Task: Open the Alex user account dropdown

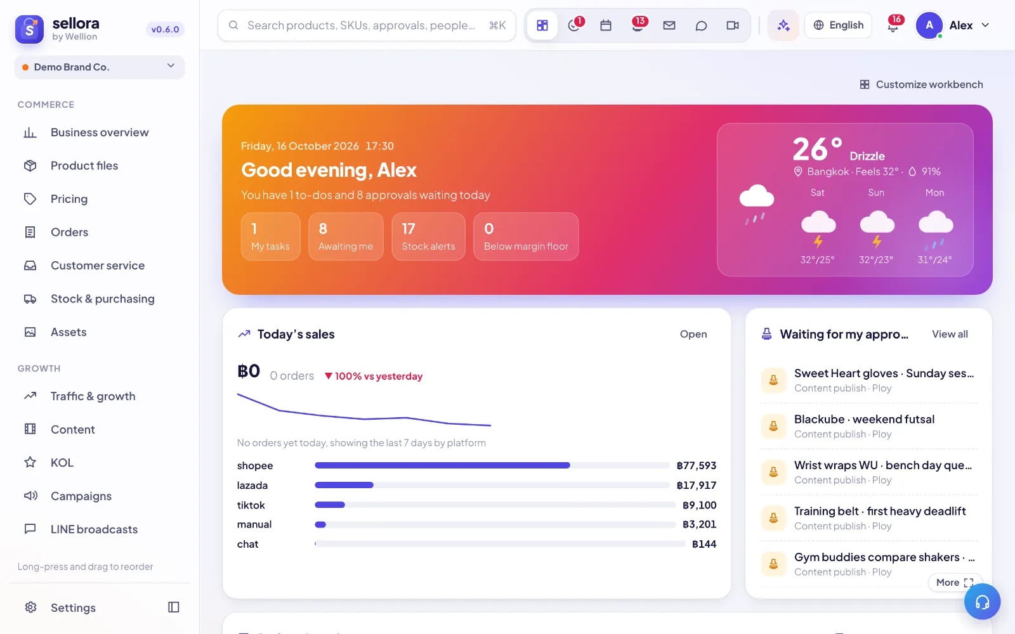Action: [953, 25]
